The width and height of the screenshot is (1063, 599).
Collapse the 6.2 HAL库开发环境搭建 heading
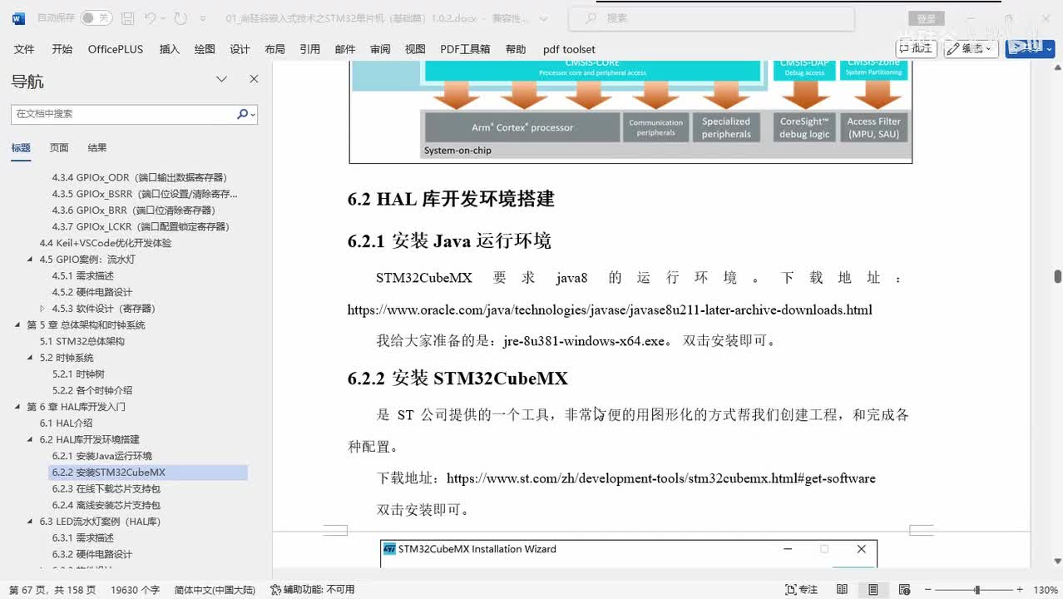tap(31, 439)
